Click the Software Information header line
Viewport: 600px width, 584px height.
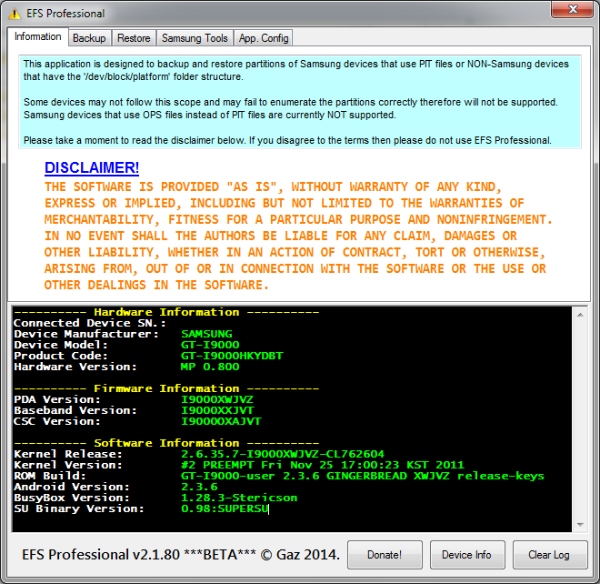pos(166,443)
